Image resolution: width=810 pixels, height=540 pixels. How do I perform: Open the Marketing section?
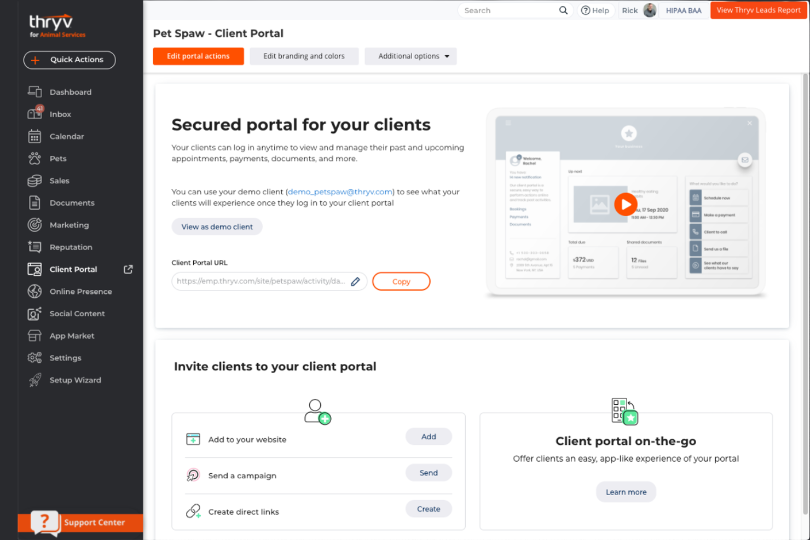point(69,225)
